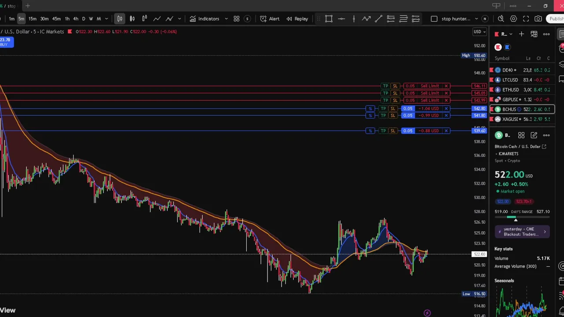
Task: Cancel the 545.05 sell limit order
Action: point(446,93)
